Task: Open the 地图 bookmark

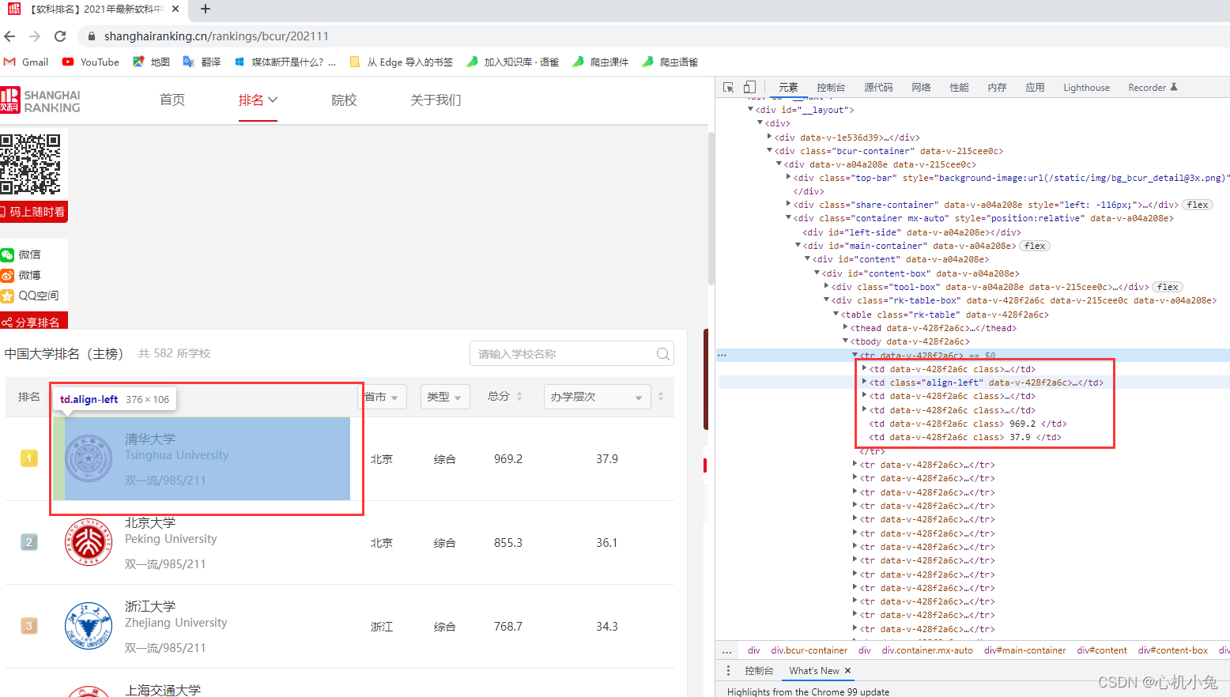Action: coord(151,62)
